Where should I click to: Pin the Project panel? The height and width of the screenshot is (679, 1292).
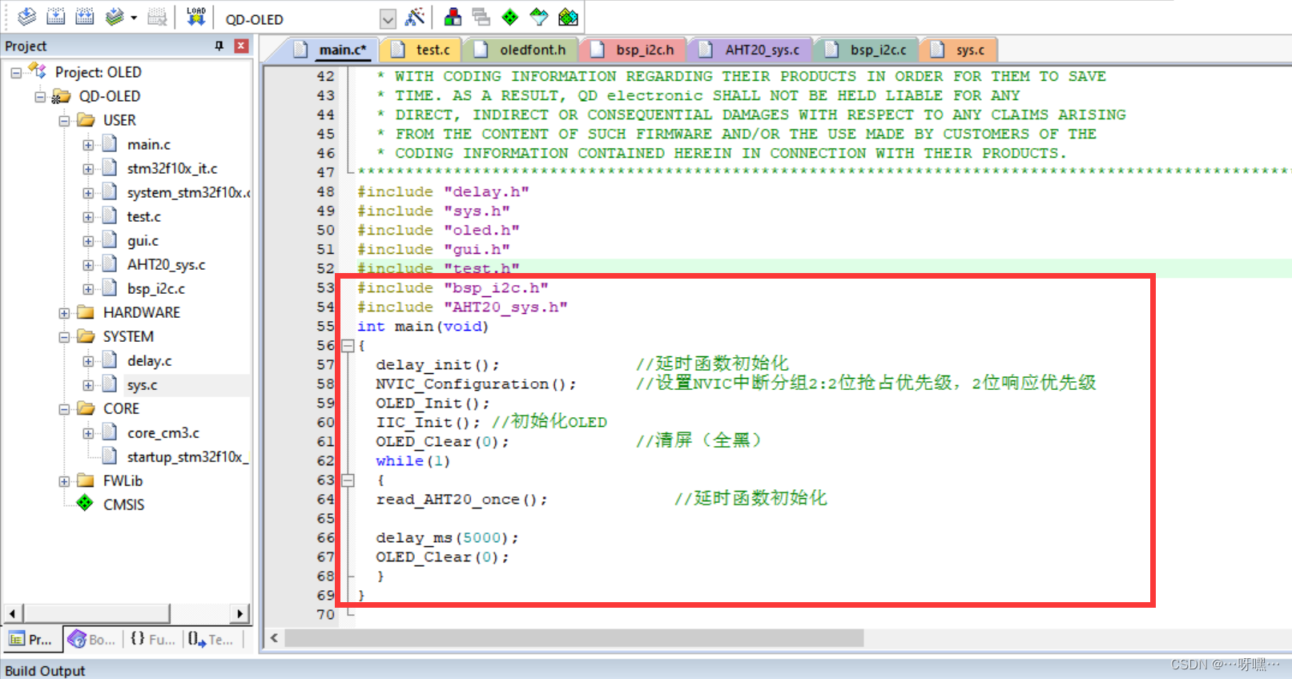tap(219, 46)
